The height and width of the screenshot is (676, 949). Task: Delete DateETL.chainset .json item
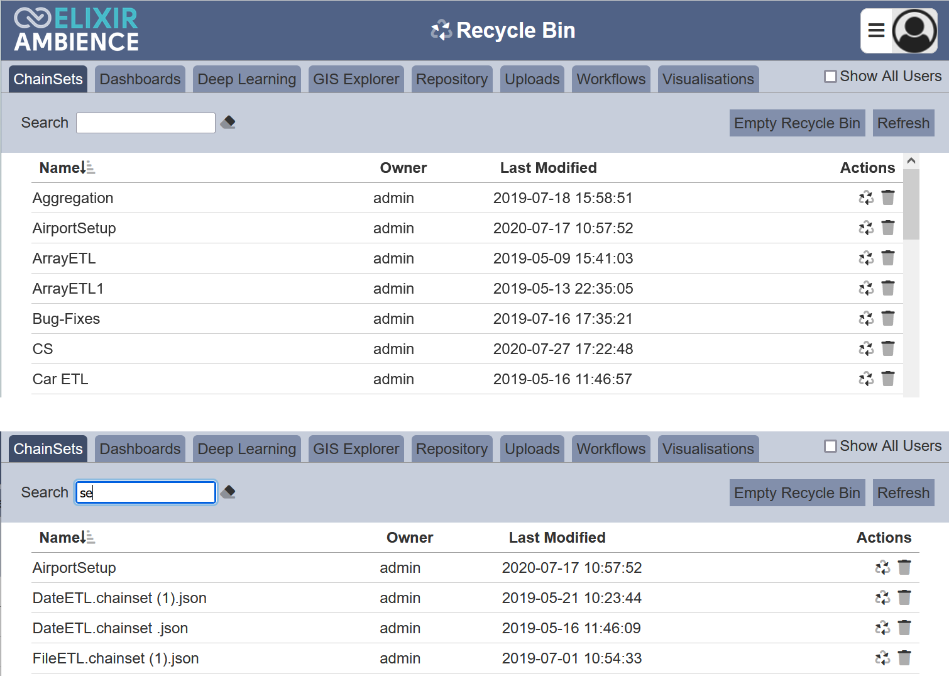tap(904, 628)
